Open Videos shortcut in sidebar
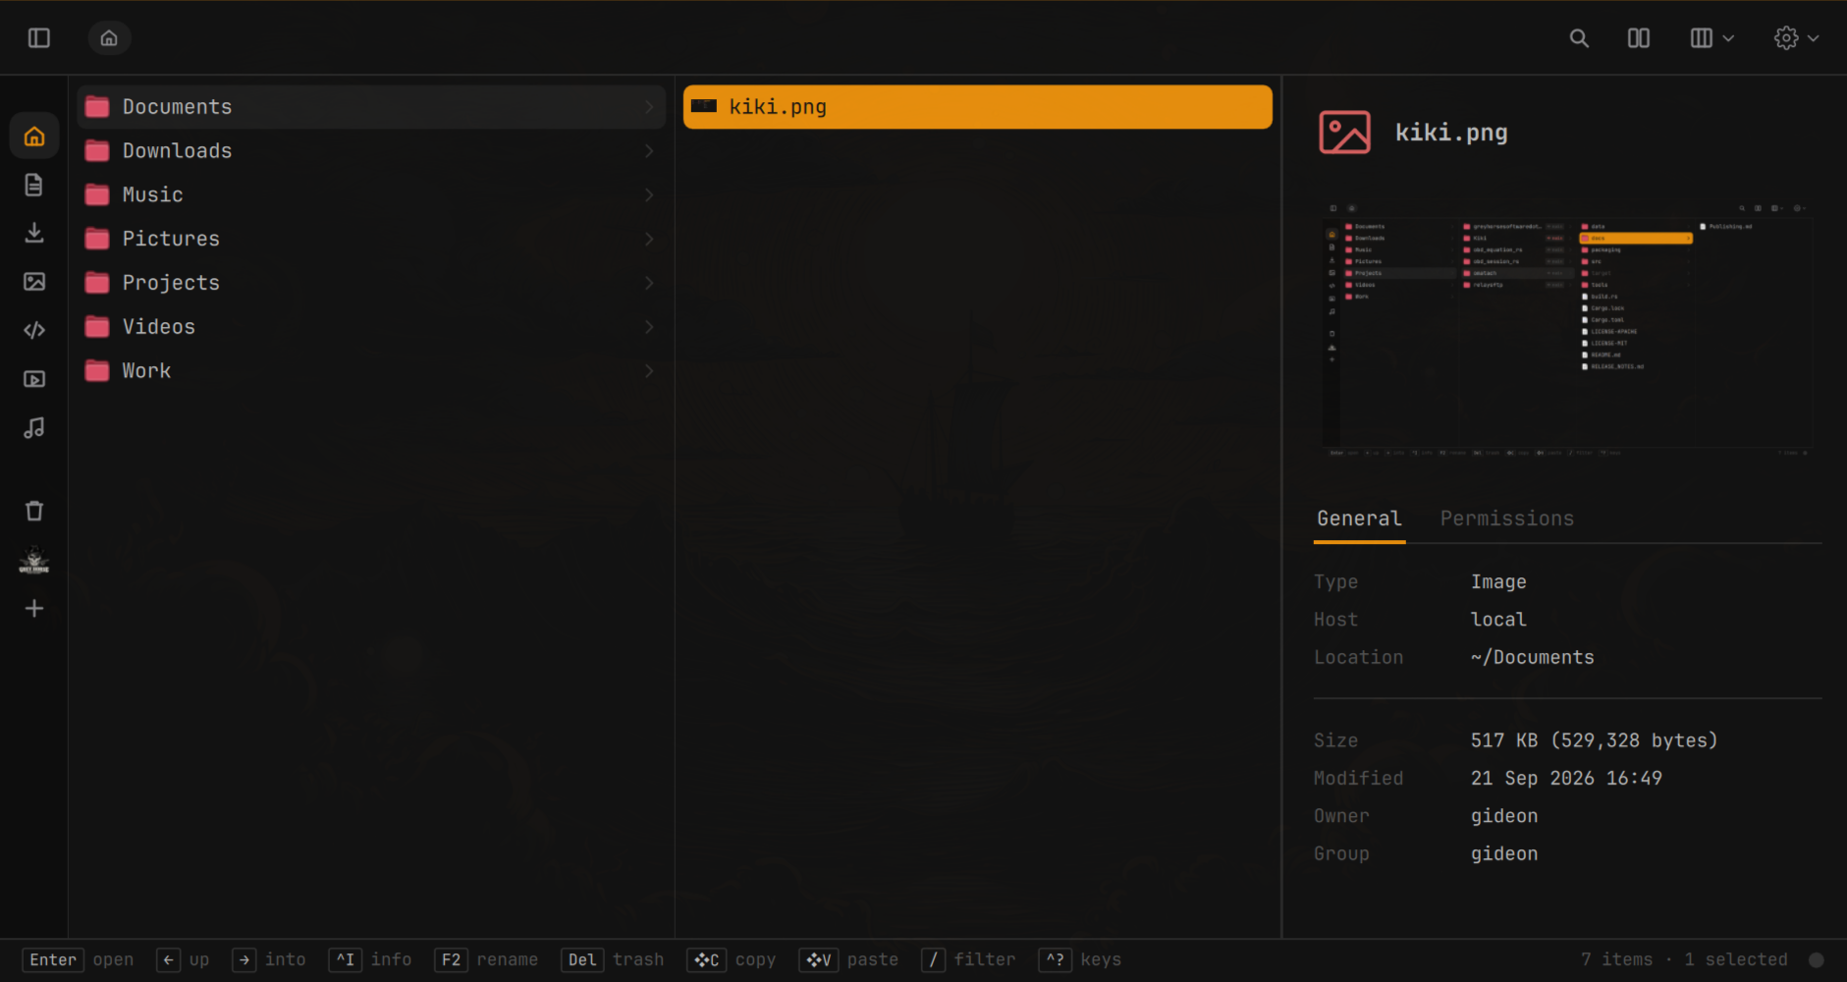This screenshot has height=982, width=1847. pyautogui.click(x=34, y=379)
